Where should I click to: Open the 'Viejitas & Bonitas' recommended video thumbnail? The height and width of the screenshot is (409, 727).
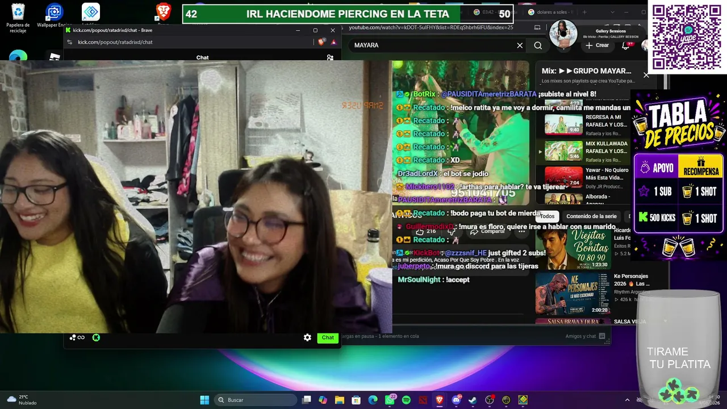573,249
